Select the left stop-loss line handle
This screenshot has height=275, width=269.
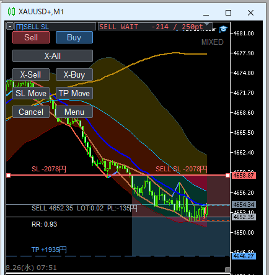[8, 176]
